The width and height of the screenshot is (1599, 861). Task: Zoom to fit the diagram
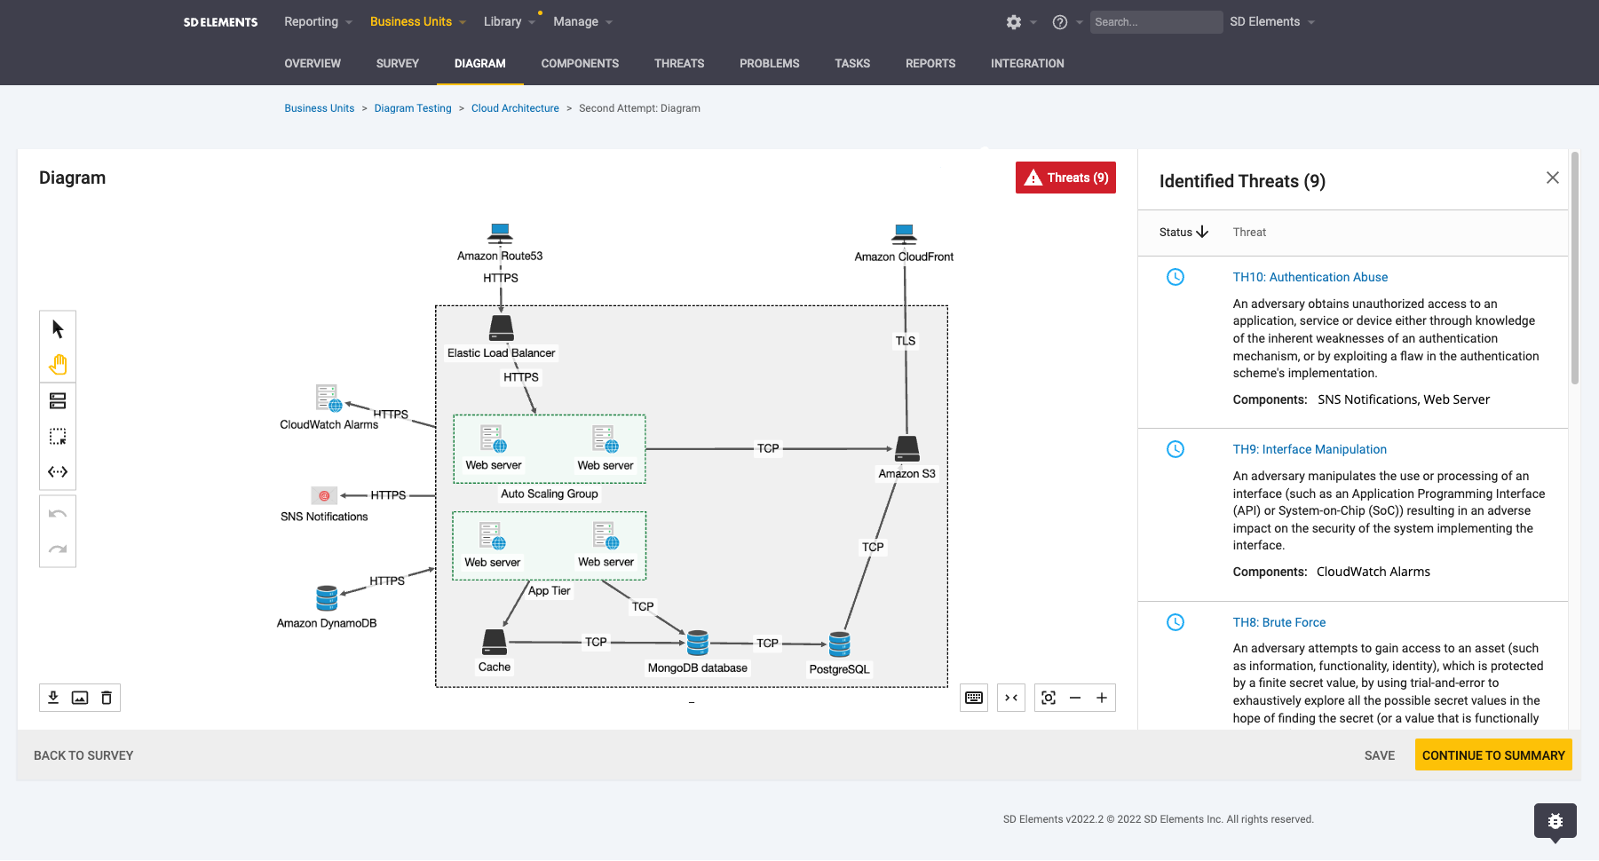(x=1048, y=698)
